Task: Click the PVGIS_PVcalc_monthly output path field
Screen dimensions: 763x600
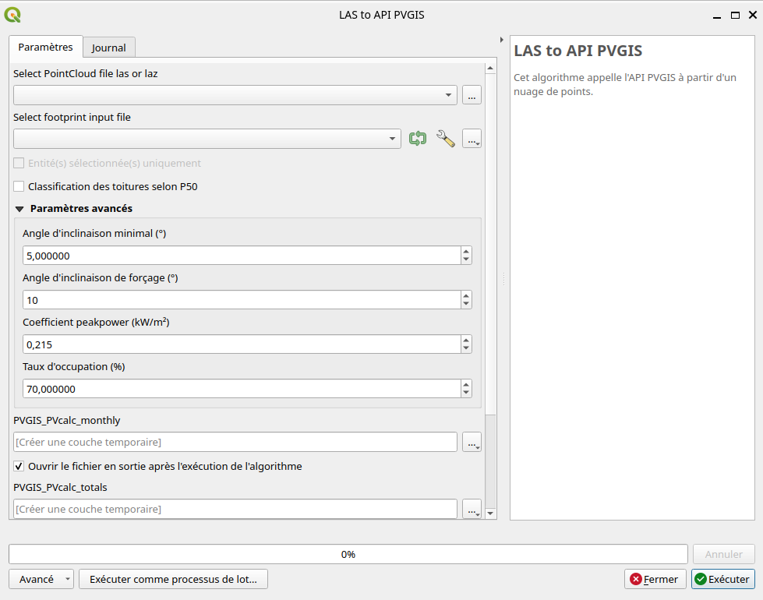Action: [235, 442]
